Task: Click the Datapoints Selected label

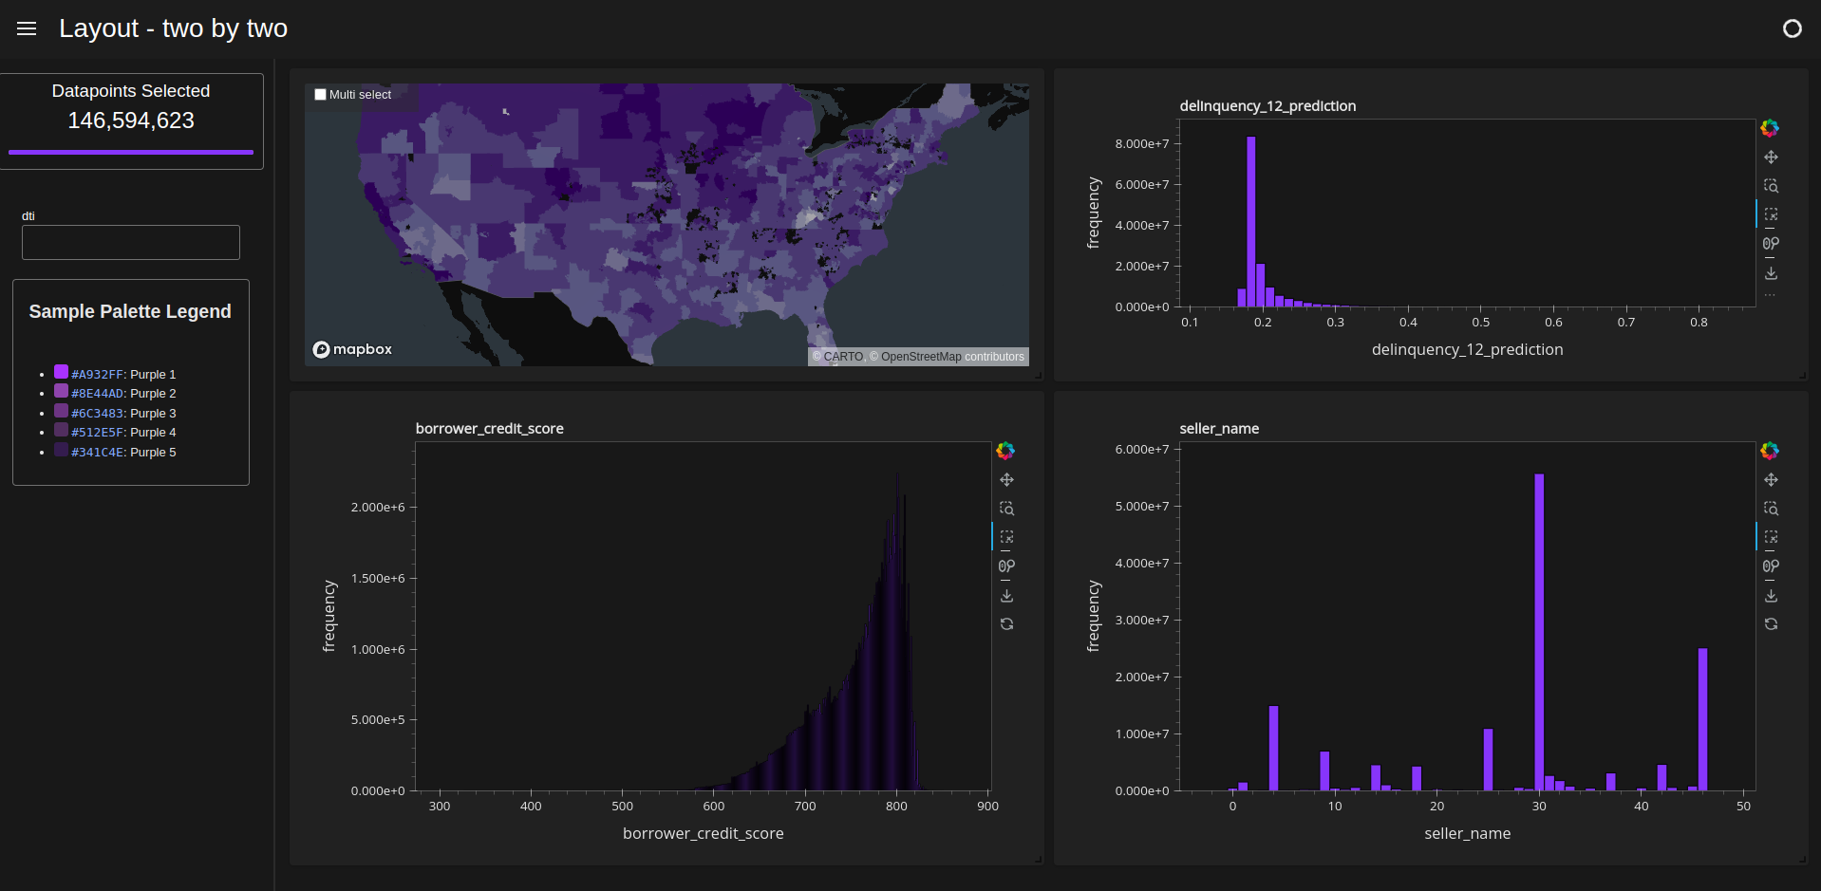Action: (131, 91)
